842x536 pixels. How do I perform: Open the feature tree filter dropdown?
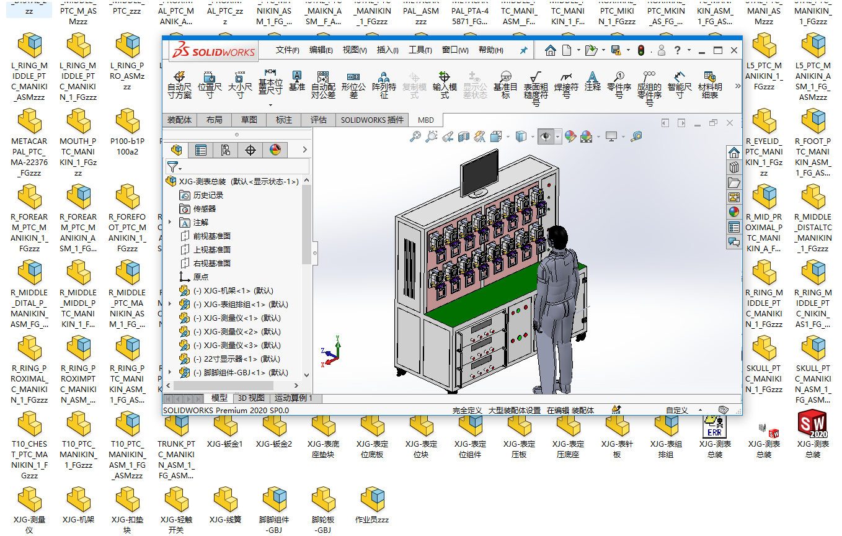point(174,167)
